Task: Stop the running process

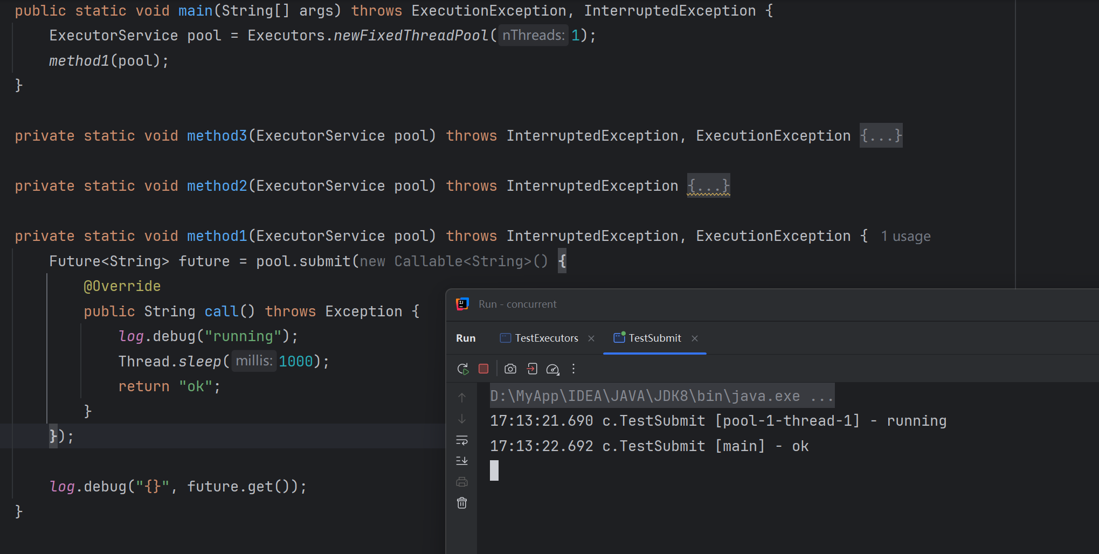Action: [483, 369]
